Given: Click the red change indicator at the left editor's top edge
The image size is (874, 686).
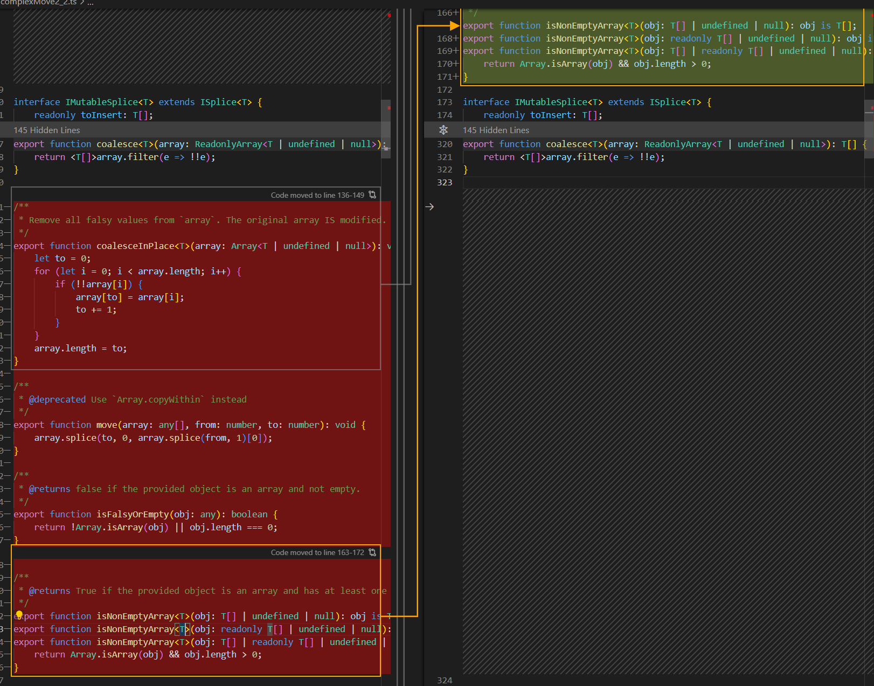Looking at the screenshot, I should [389, 15].
